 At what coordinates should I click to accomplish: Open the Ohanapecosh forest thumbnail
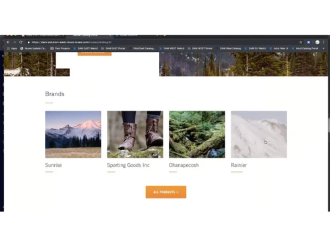[197, 134]
